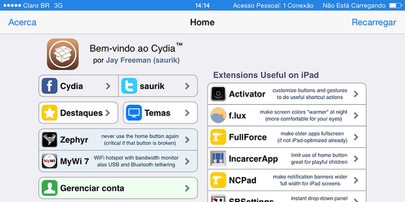The height and width of the screenshot is (202, 405).
Task: Tap the 'Bem-vindo ao Cydia' title
Action: pos(136,48)
